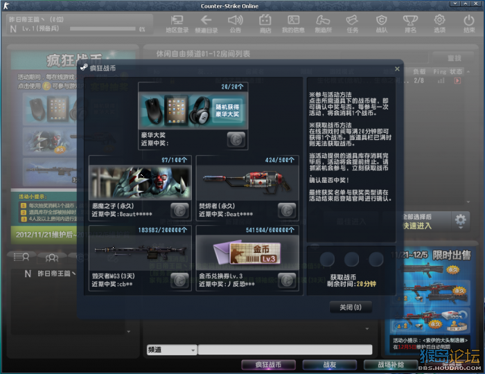485x374 pixels.
Task: Click the 结束 power exit icon
Action: point(469,24)
